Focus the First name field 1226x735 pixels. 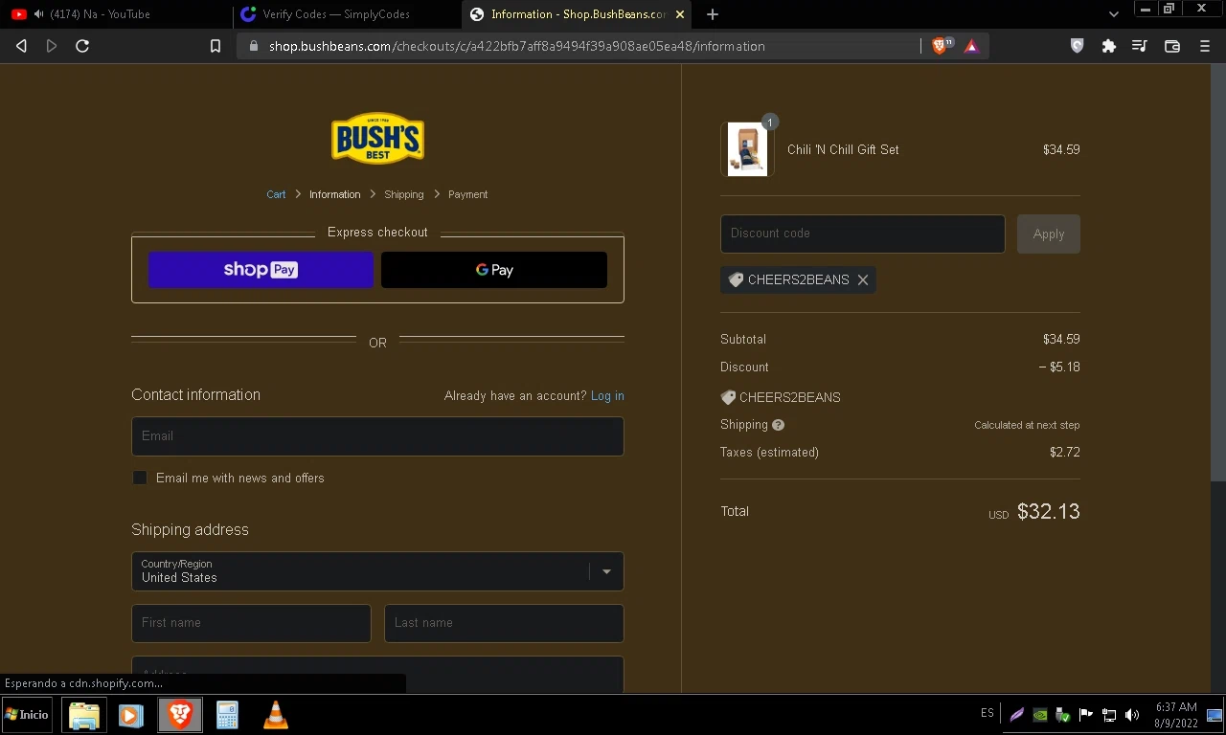(x=251, y=623)
